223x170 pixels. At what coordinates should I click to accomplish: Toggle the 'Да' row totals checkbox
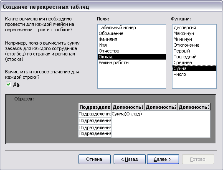8,84
